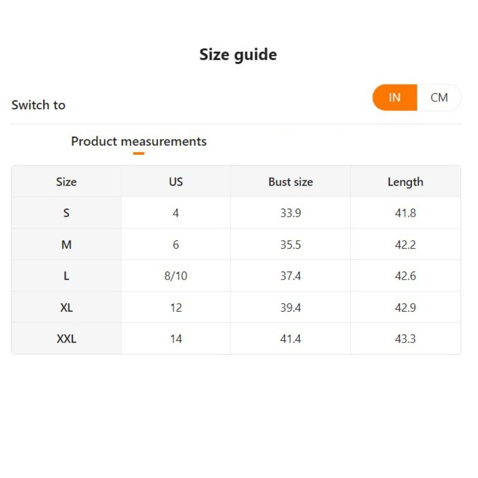Screen dimensions: 478x478
Task: Select the S size row label
Action: pos(66,213)
